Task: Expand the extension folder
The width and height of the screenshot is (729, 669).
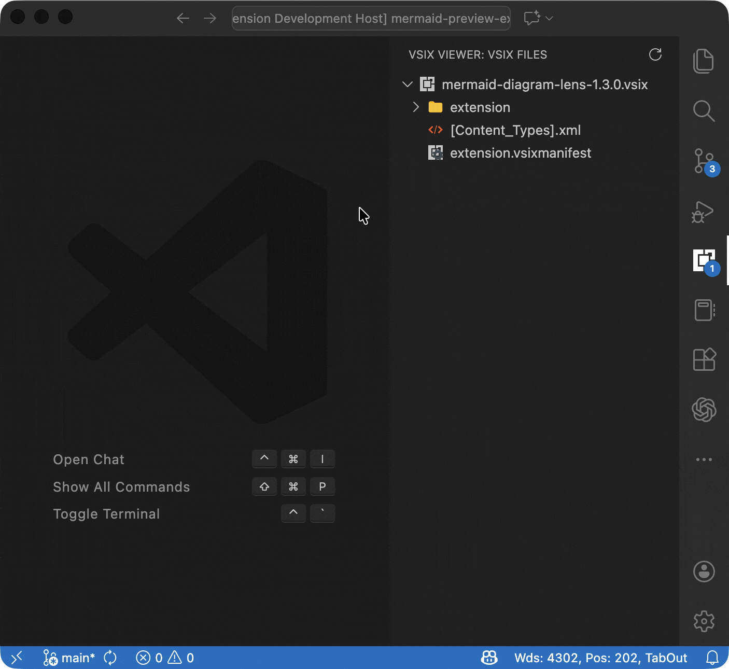Action: coord(416,107)
